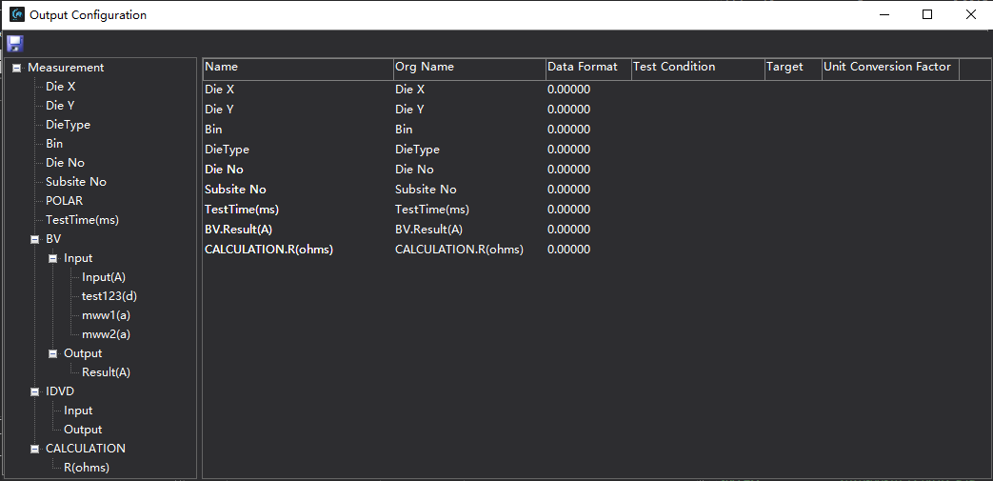Select the POLAR tree item
Screen dimensions: 993x481
(x=64, y=201)
